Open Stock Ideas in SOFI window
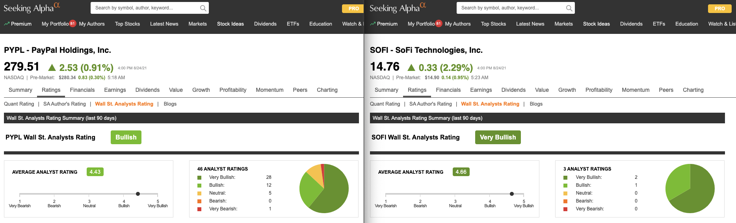 pos(597,24)
